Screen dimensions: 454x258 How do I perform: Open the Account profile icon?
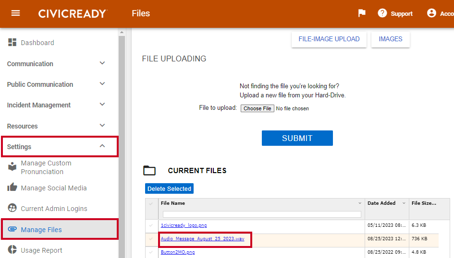pos(431,13)
